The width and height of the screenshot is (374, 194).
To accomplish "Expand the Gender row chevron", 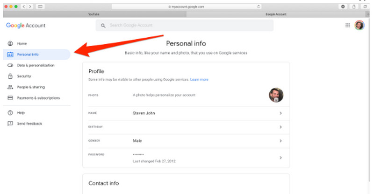I will (x=280, y=141).
